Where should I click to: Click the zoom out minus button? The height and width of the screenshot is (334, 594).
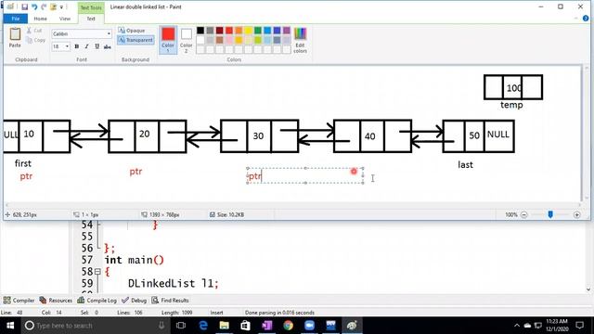(x=523, y=214)
